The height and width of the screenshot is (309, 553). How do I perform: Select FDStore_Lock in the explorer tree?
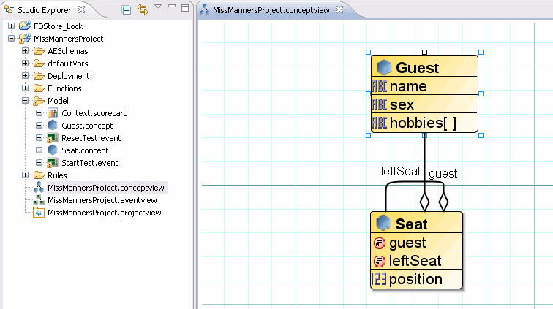tap(59, 26)
